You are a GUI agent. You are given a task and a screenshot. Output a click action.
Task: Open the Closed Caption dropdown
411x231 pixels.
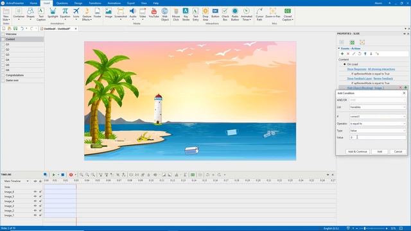(x=288, y=18)
